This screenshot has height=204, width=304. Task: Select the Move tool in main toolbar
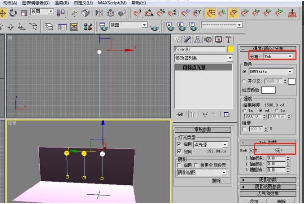click(x=3, y=13)
